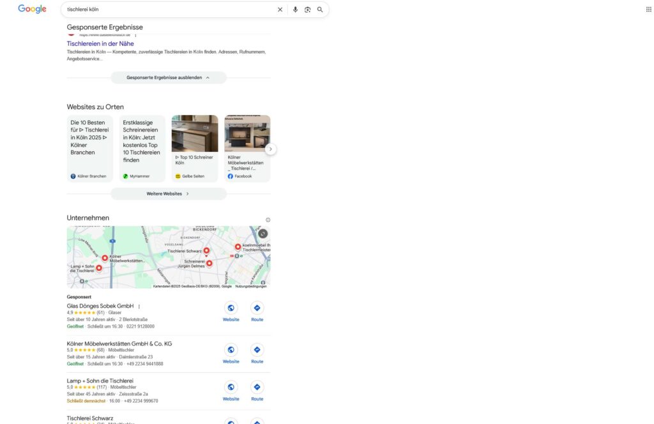Activate voice search with the microphone icon
Image resolution: width=654 pixels, height=424 pixels.
pyautogui.click(x=294, y=9)
